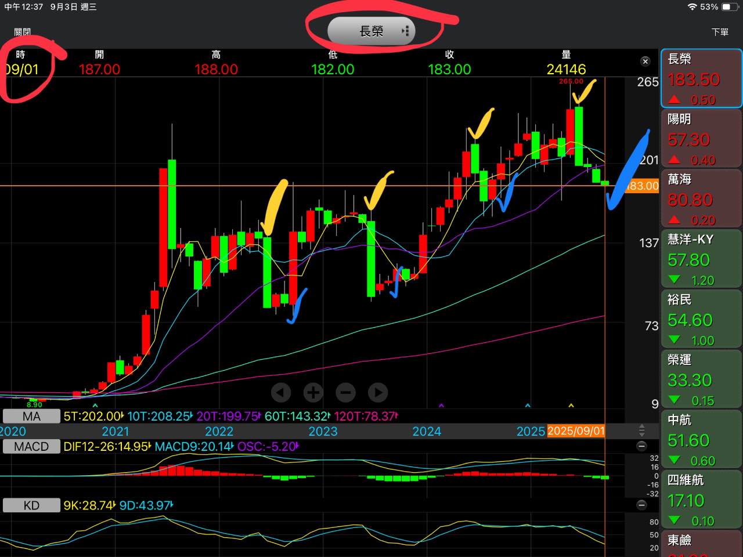Open the KD indicator selector
The width and height of the screenshot is (743, 557).
(31, 505)
